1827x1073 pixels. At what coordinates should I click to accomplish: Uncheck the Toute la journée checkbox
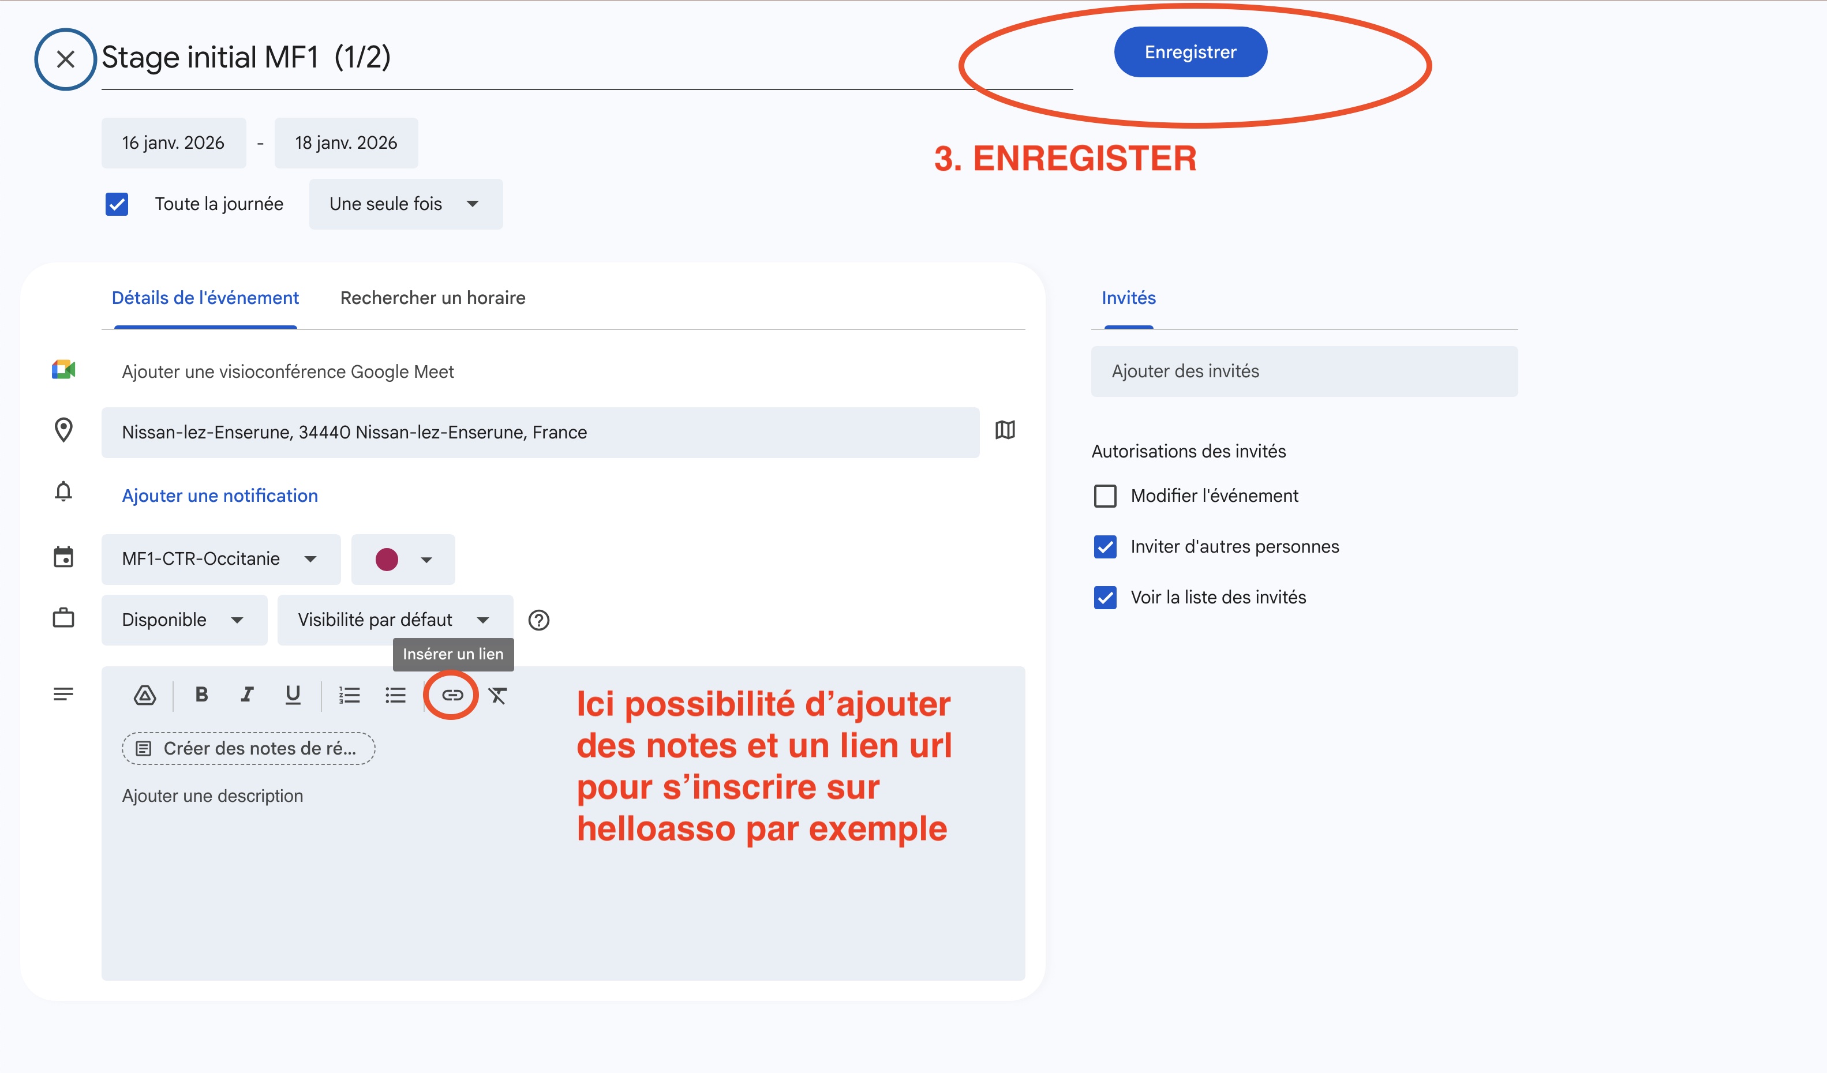[x=117, y=204]
